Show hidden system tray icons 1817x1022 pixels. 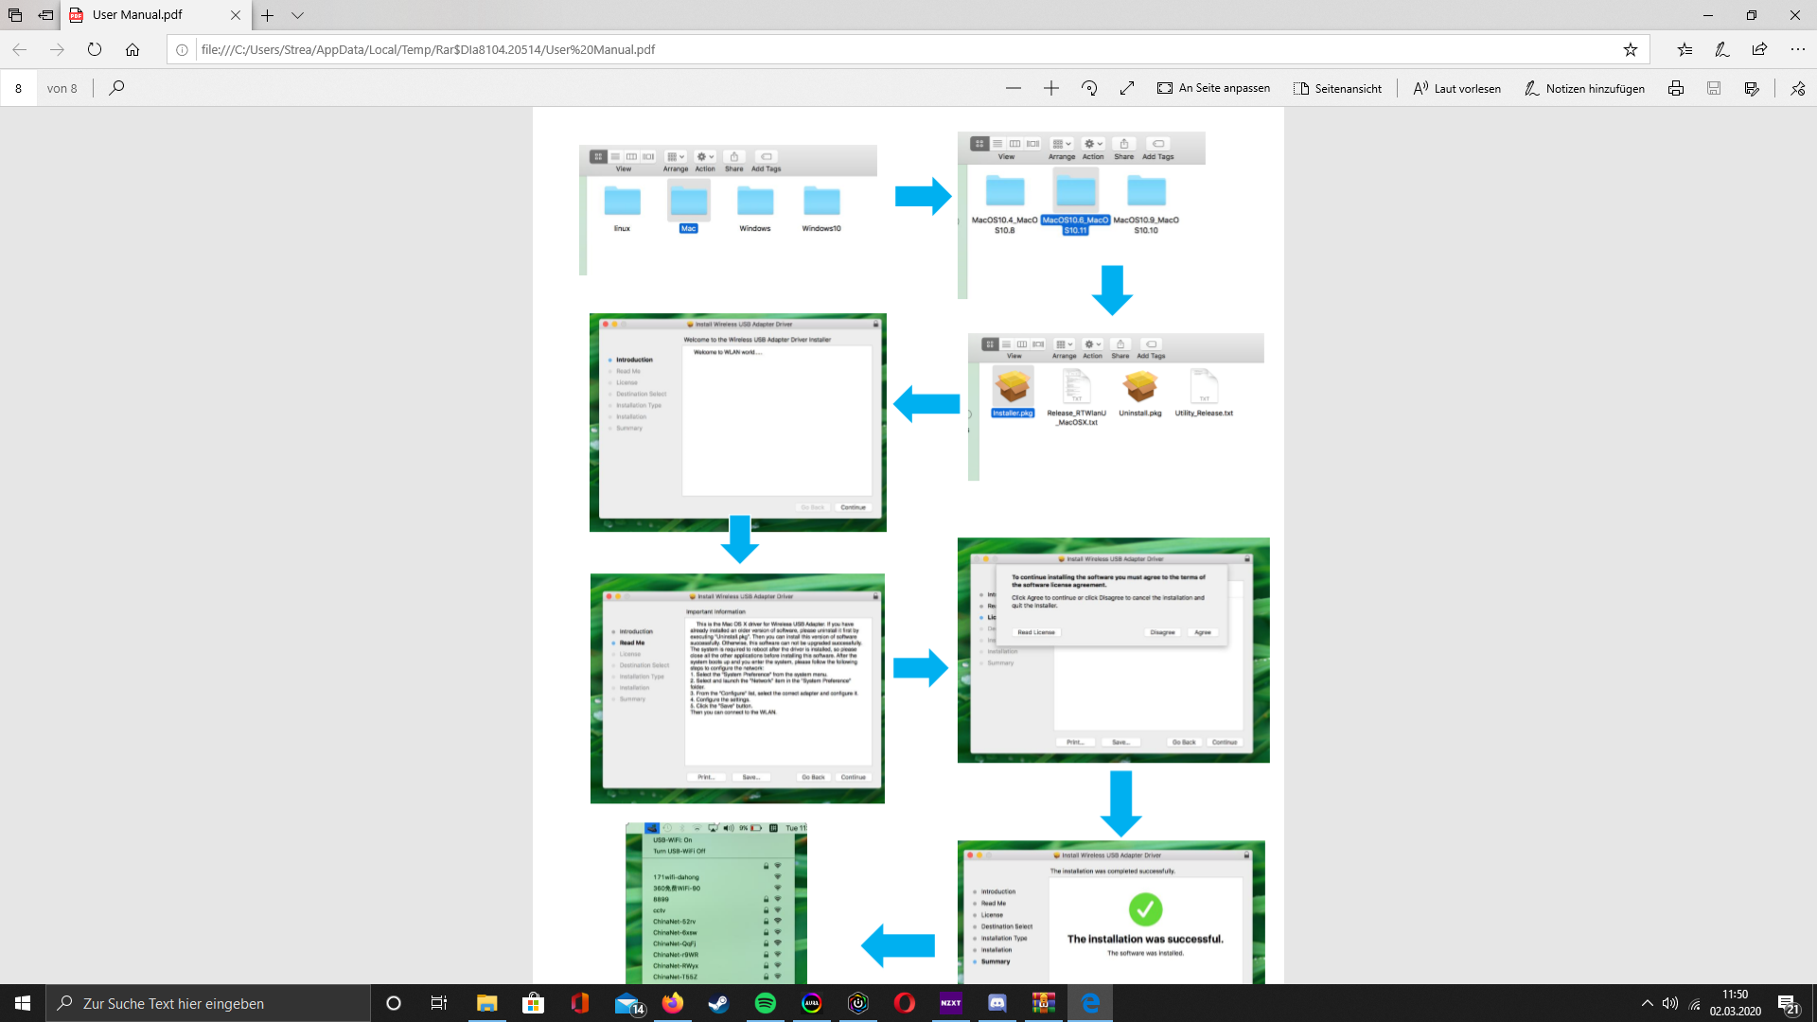(1647, 1003)
